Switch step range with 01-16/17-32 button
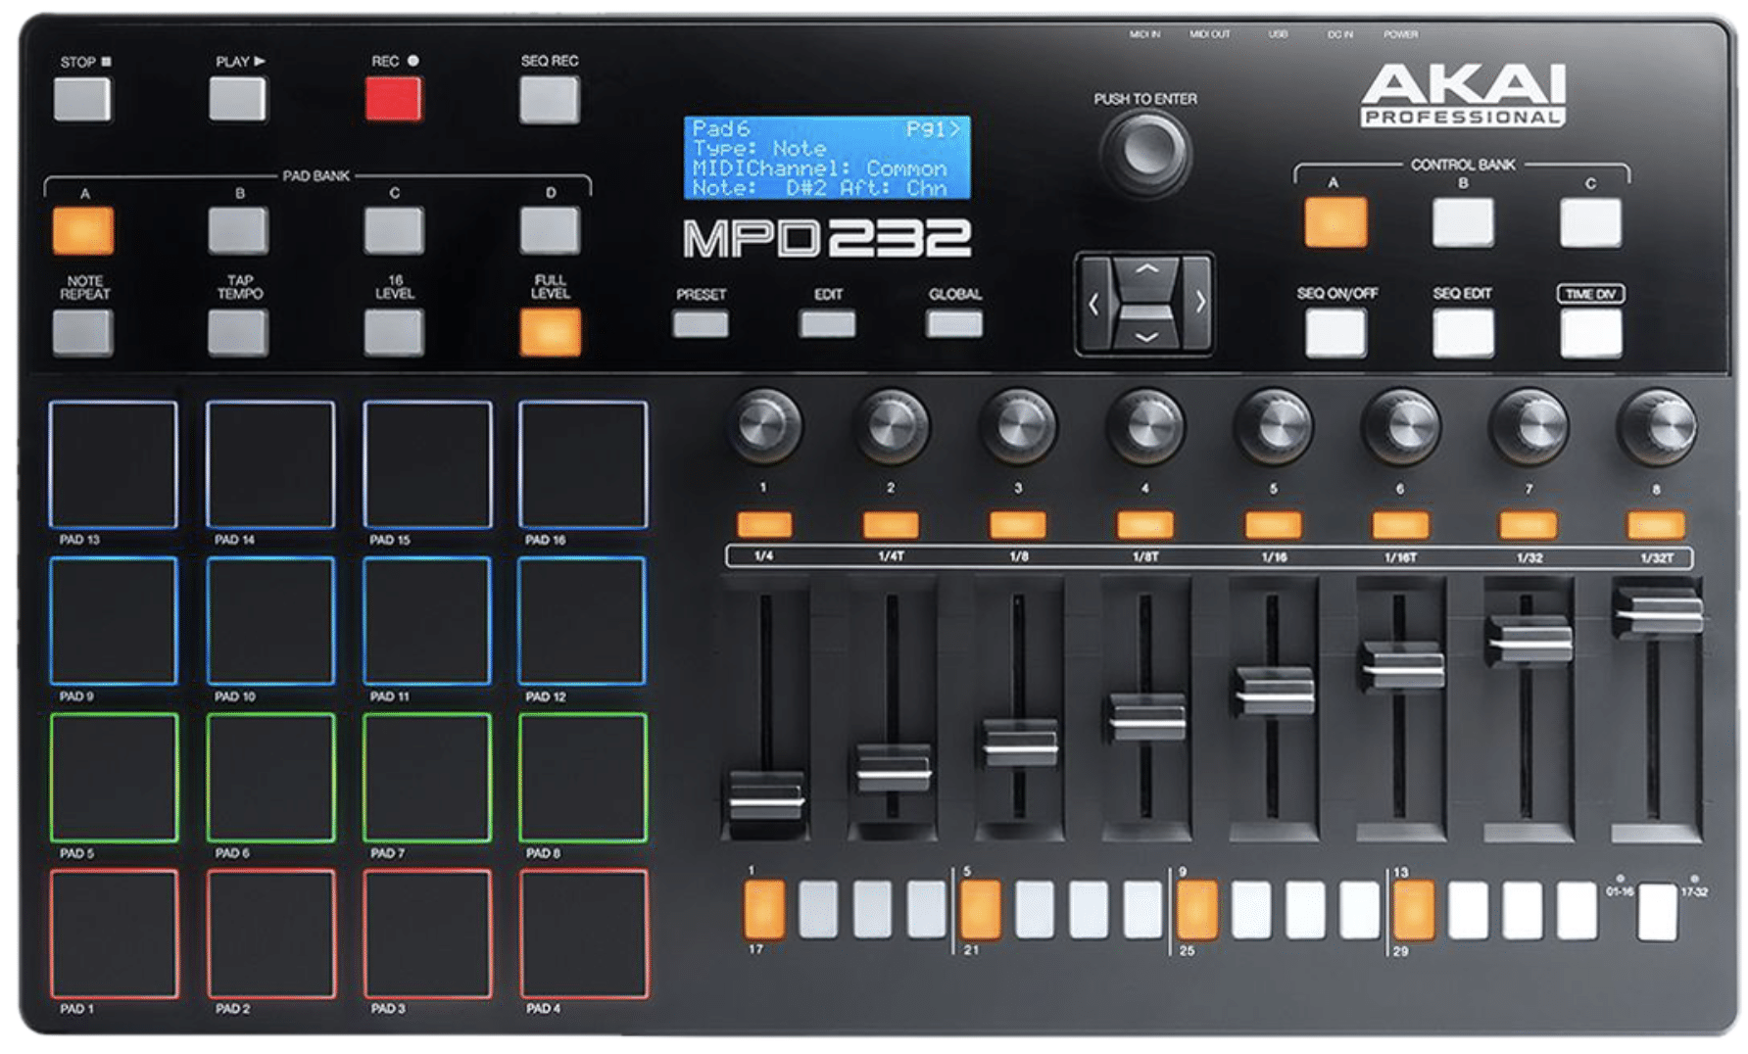 point(1657,912)
